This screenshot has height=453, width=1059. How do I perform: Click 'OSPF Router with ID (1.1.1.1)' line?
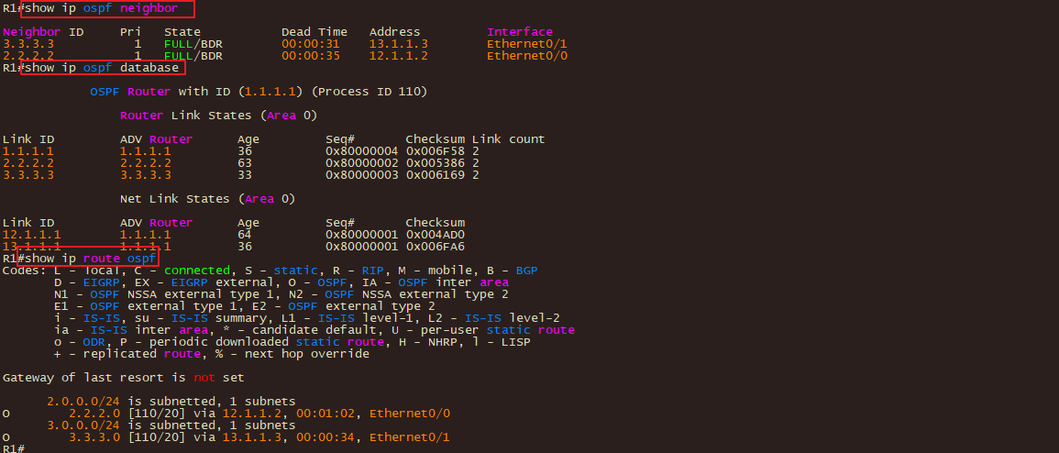pyautogui.click(x=259, y=91)
